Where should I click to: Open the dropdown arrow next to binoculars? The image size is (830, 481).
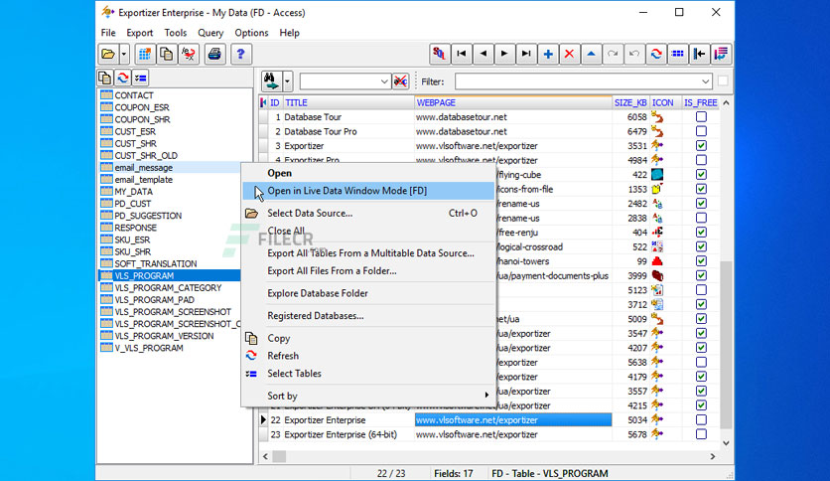tap(288, 81)
